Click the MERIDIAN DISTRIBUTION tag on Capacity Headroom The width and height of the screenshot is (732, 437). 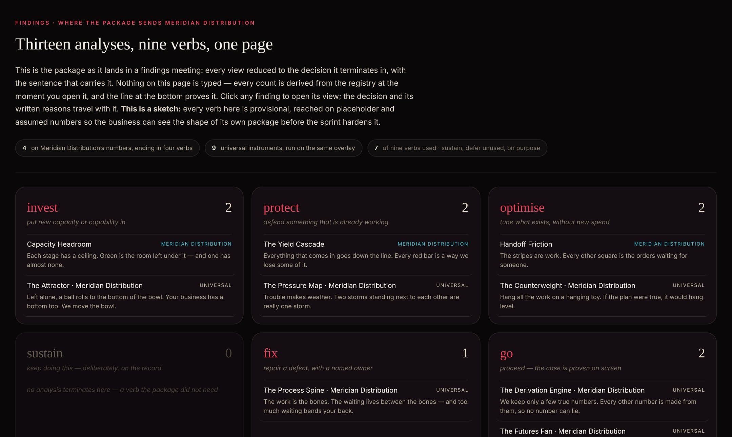point(196,244)
